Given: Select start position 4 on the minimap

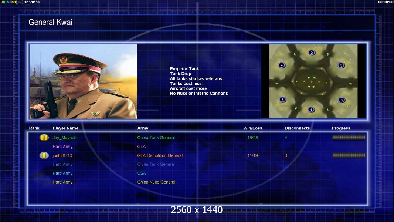Looking at the screenshot, I should (282, 65).
